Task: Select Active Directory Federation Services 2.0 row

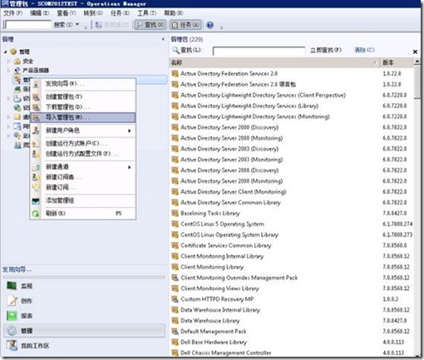Action: tap(291, 73)
